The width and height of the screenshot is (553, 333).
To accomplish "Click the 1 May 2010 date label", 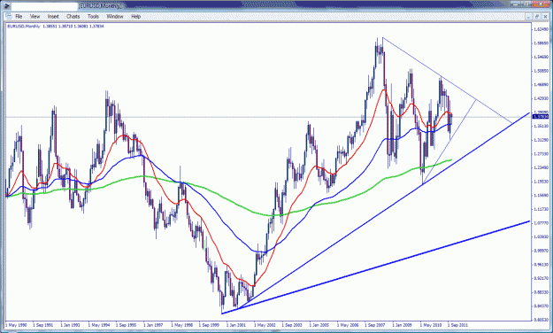I will coord(431,324).
